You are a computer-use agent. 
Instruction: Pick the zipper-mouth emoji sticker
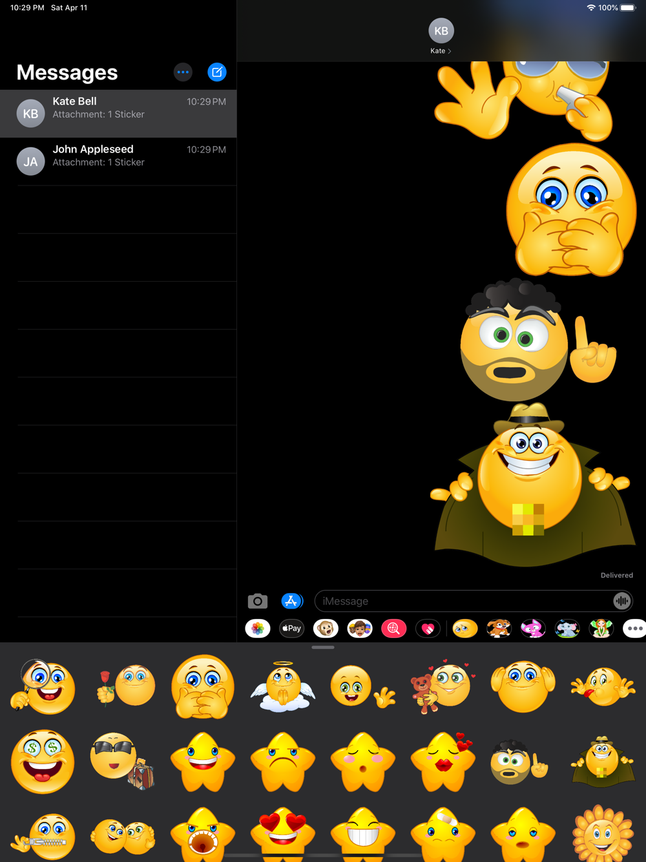point(43,837)
